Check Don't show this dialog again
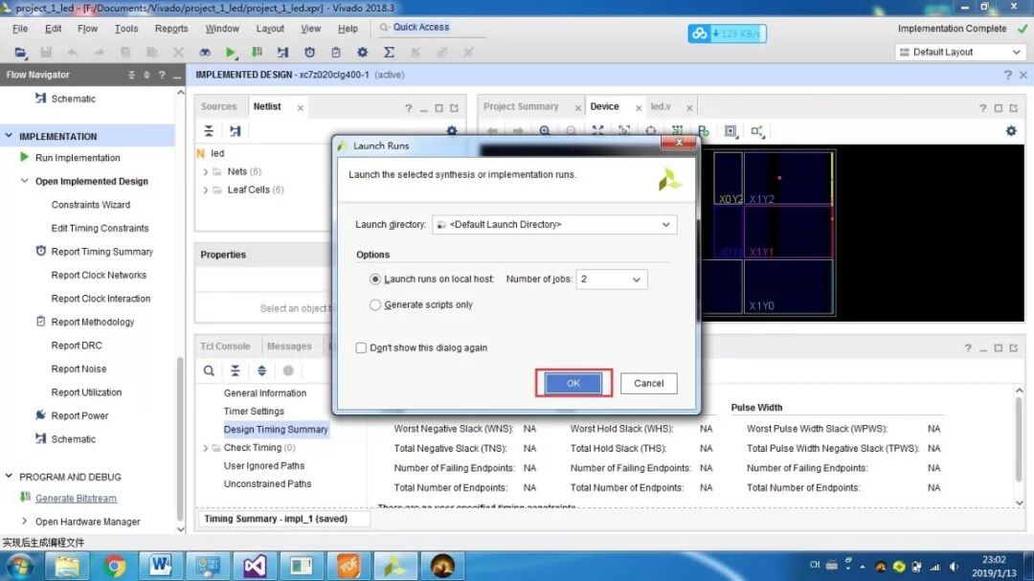Screen dimensions: 1034x581 [x=361, y=347]
